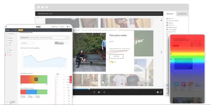Screen dimensions: 211x105
Task: Select the Monthly view toggle
Action: click(66, 43)
